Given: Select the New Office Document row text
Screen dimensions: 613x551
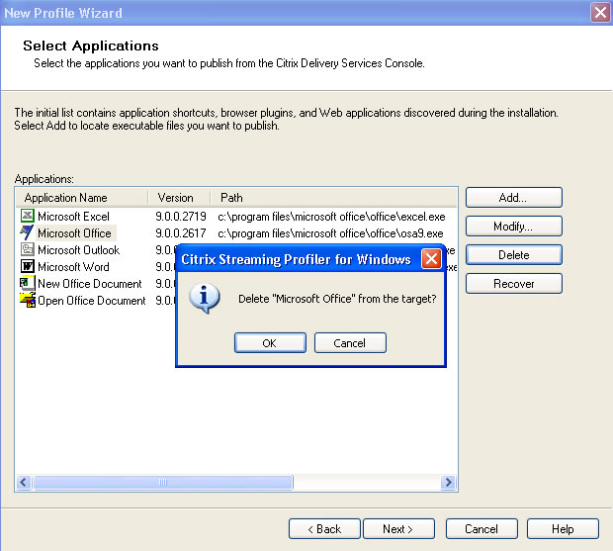Looking at the screenshot, I should coord(90,284).
